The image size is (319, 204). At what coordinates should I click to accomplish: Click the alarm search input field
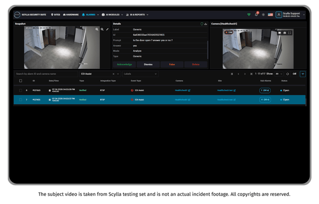(x=46, y=74)
